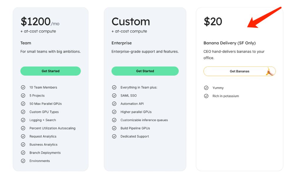
Task: Click checkmark icon next to SAML SSO
Action: (114, 96)
